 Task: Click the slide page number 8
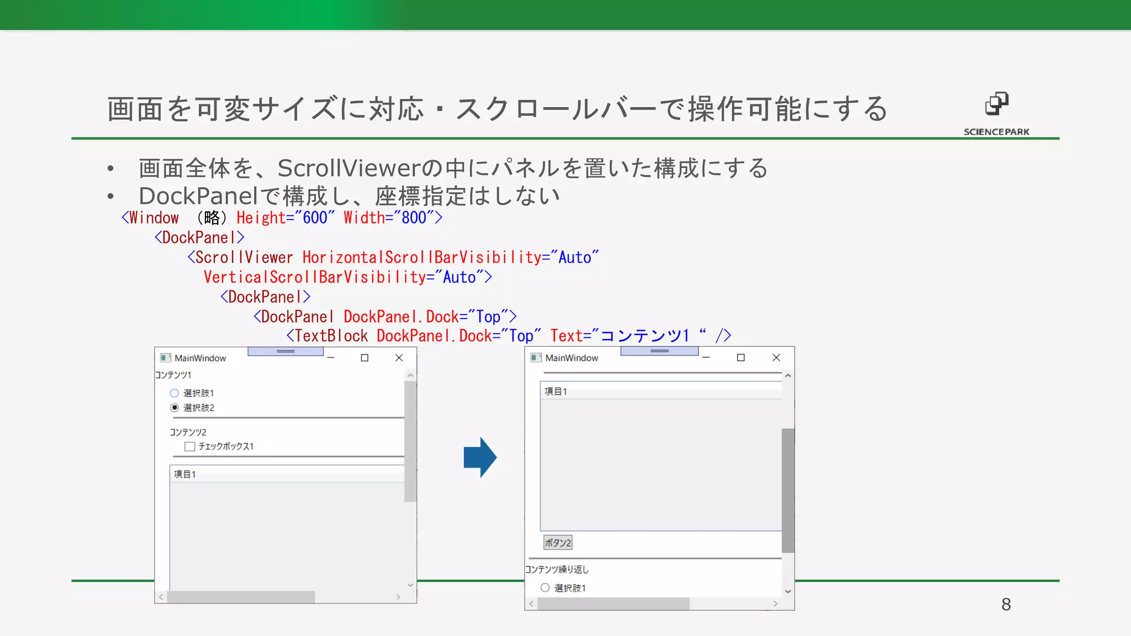1006,605
